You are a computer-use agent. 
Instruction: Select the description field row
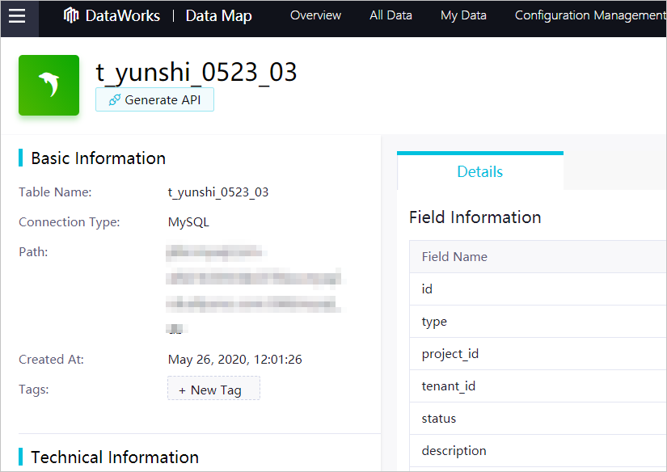538,451
